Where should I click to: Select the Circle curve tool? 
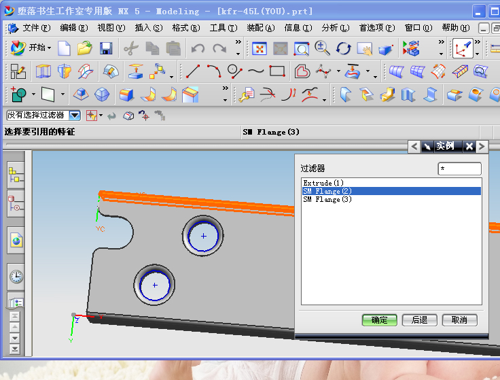pyautogui.click(x=235, y=71)
